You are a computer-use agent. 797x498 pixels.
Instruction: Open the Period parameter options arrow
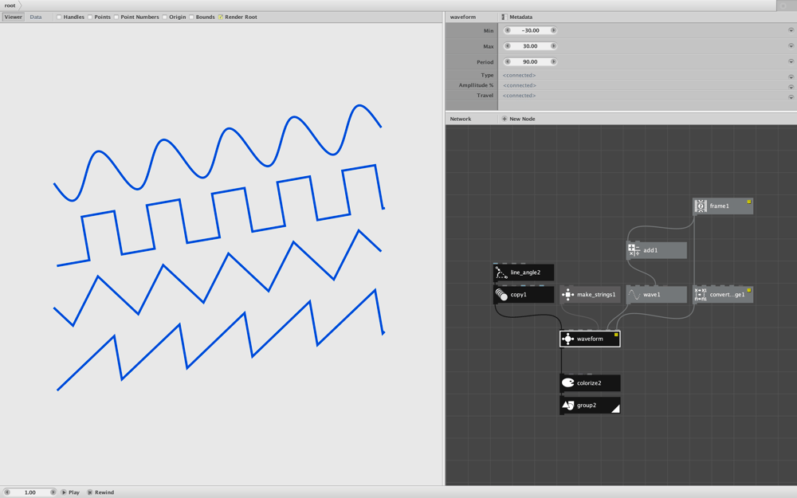click(791, 62)
